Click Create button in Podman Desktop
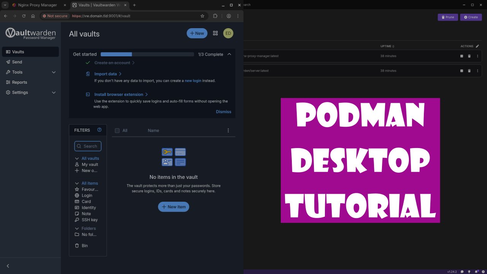The image size is (487, 274). 471,17
